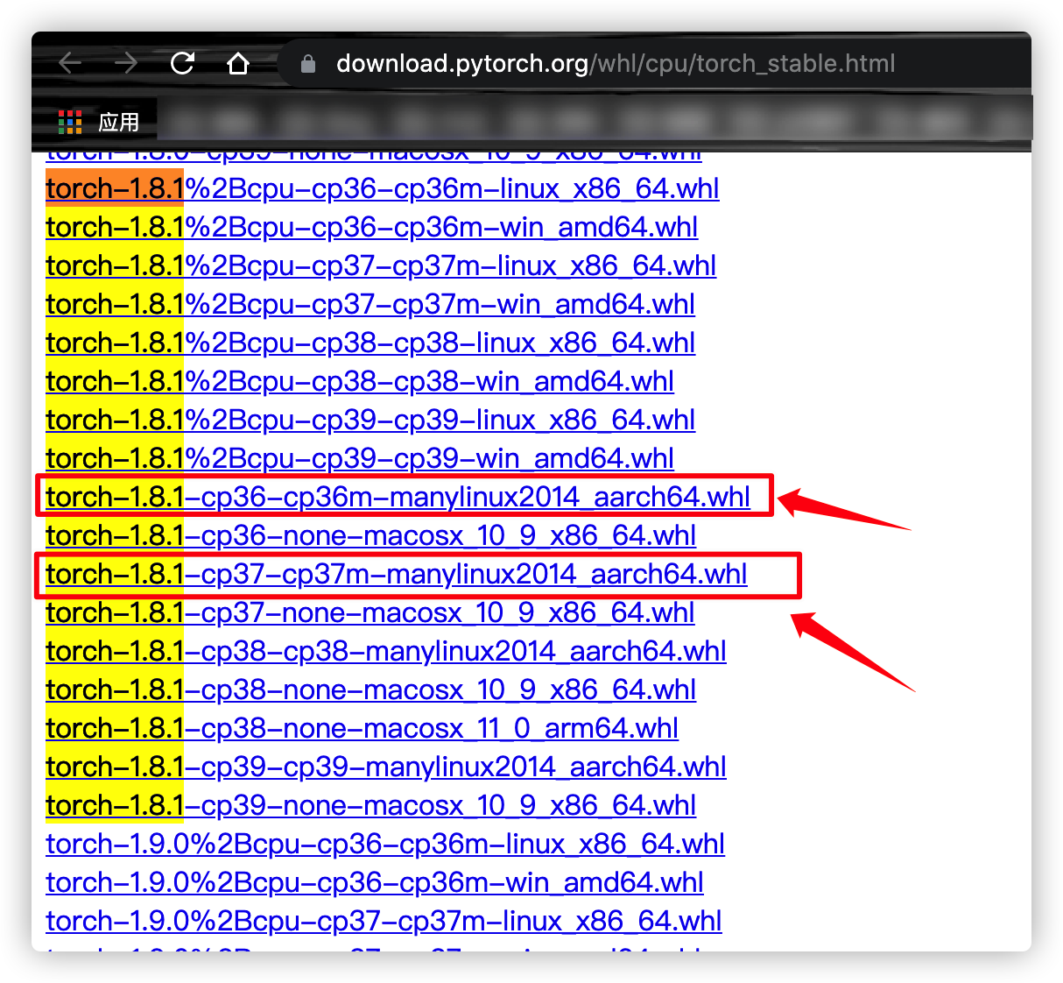Image resolution: width=1063 pixels, height=983 pixels.
Task: Open torch-1.8.1 cp36 macosx_10_9_x86_64 link
Action: 371,535
